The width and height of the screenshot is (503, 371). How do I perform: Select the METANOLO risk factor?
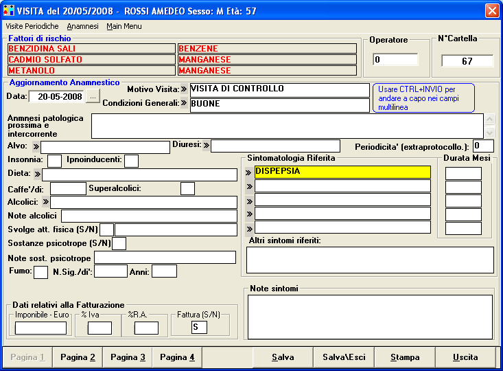point(91,70)
